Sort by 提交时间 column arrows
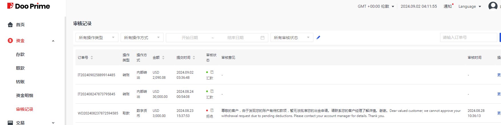 click(194, 57)
